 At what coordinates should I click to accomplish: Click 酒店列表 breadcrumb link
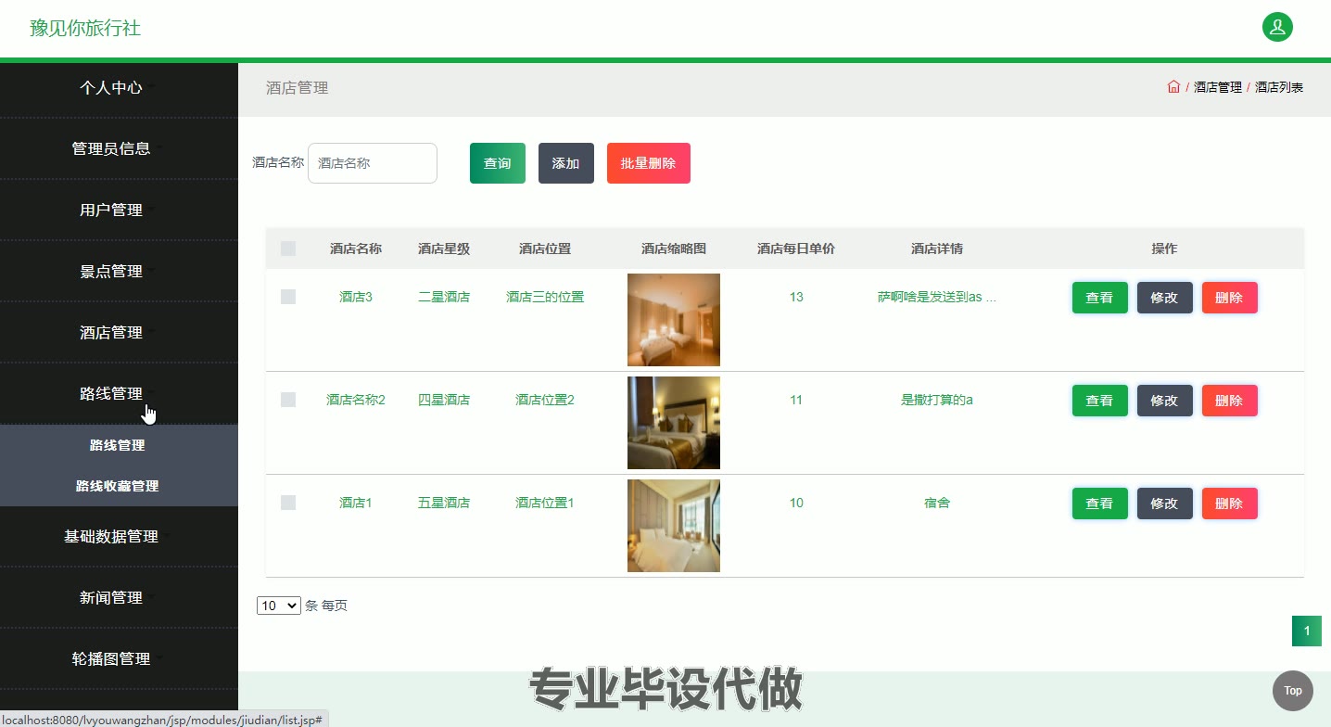coord(1279,87)
